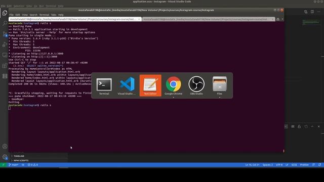Click the open changes icon in VS Code editor toolbar
The image size is (324, 182).
[x=306, y=12]
